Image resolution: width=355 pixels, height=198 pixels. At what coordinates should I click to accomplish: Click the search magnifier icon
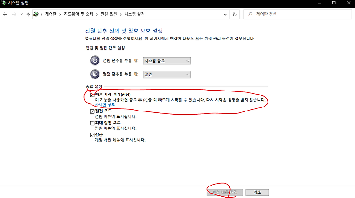tap(250, 14)
